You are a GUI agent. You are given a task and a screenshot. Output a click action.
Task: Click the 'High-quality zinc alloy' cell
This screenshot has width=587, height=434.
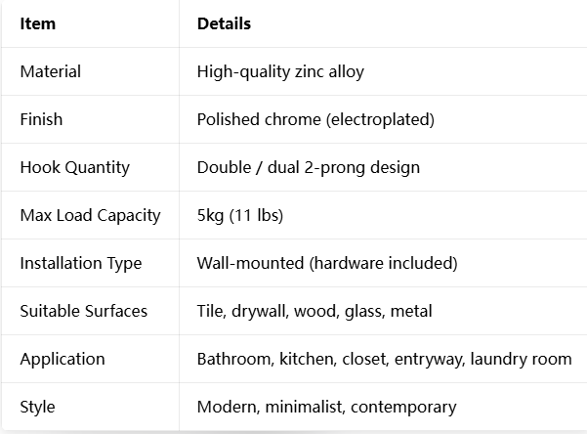pos(280,71)
